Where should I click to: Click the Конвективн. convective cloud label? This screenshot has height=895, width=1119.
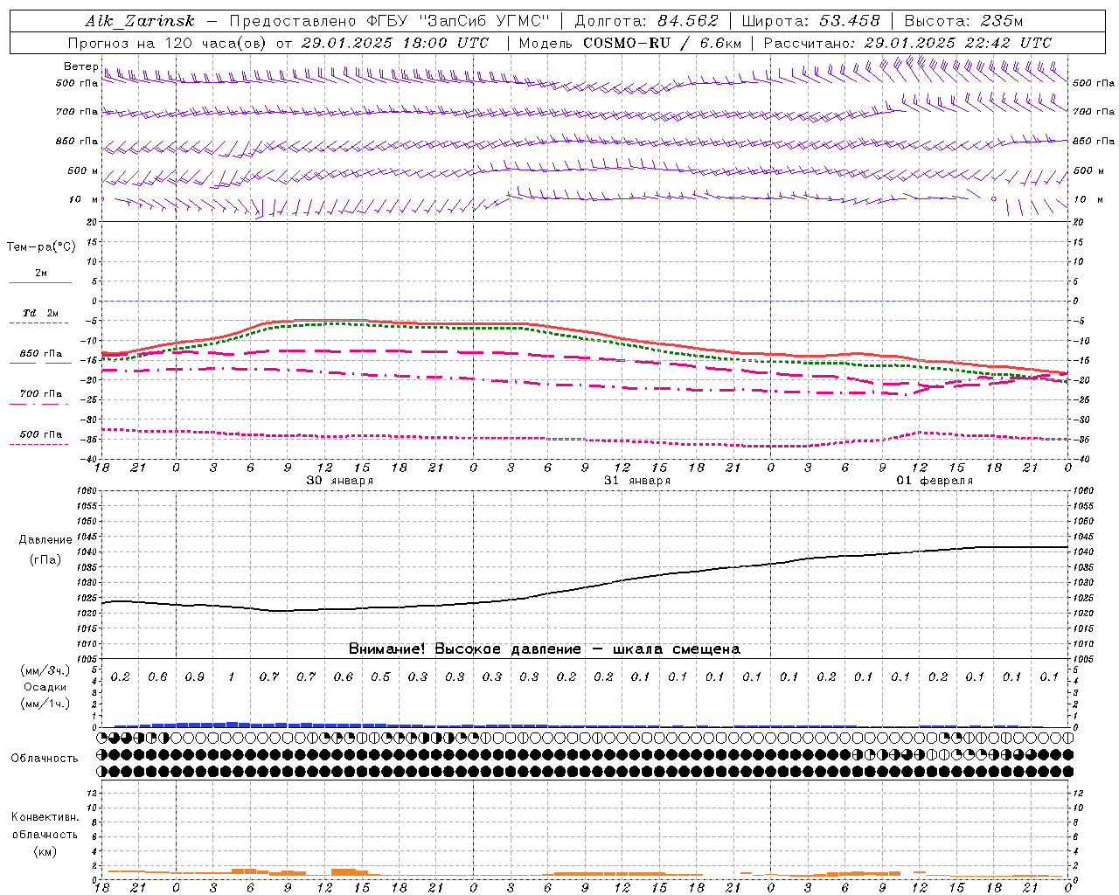[x=45, y=817]
